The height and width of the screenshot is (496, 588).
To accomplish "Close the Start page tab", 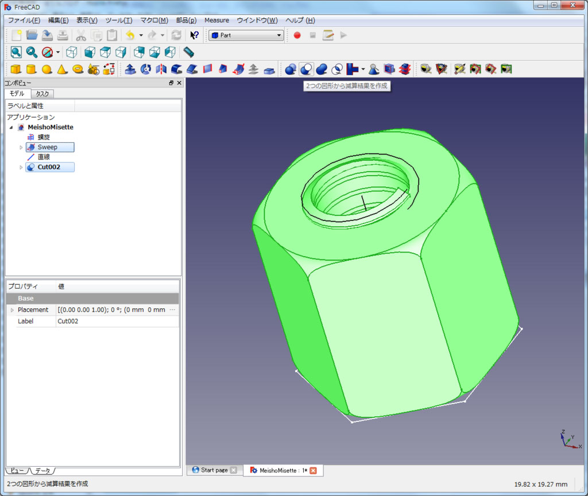I will 233,470.
